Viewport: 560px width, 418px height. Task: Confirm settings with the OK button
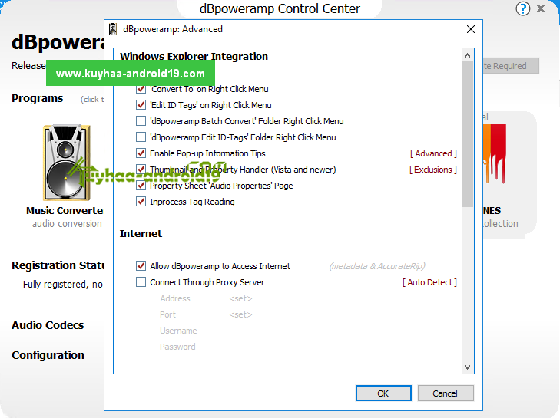click(x=383, y=393)
